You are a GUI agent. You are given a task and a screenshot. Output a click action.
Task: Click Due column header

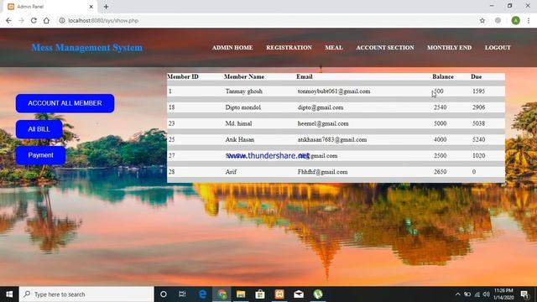pyautogui.click(x=476, y=76)
